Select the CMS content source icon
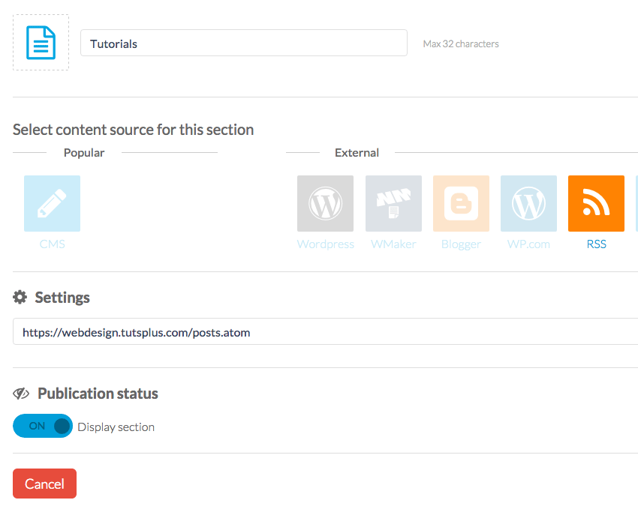638x512 pixels. (x=52, y=203)
